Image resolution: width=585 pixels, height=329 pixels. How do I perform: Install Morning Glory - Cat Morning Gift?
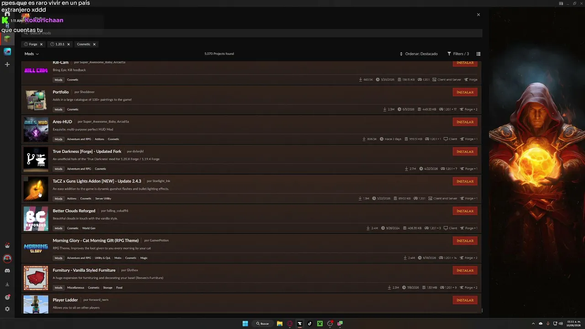[x=465, y=241]
